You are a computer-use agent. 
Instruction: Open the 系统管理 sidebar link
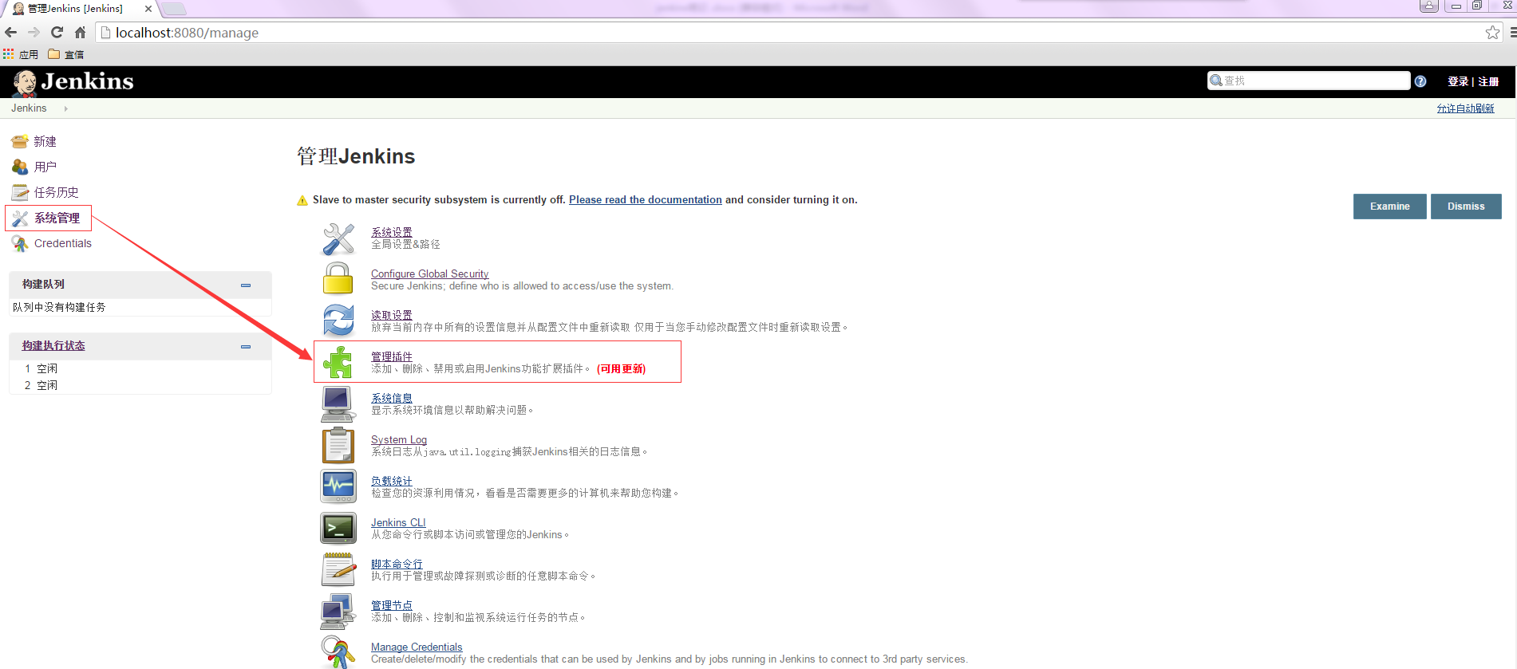pyautogui.click(x=57, y=218)
